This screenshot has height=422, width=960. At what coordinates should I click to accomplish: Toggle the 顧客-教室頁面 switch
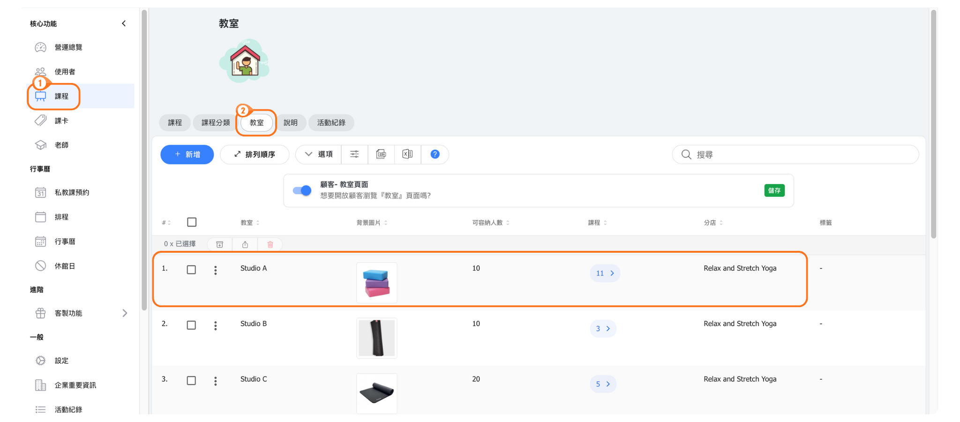click(x=302, y=190)
